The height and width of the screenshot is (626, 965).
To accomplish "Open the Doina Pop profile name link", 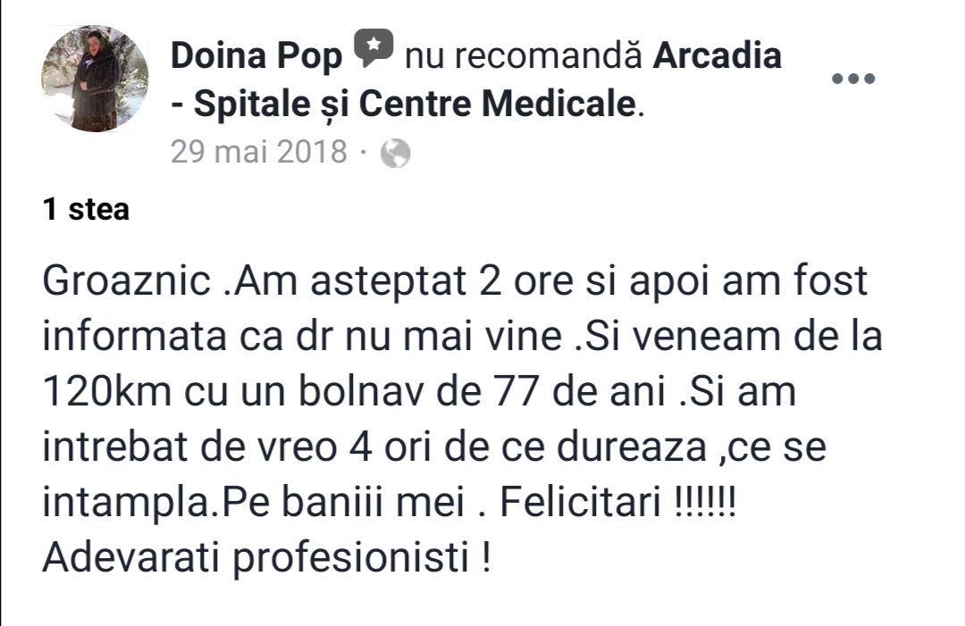I will [256, 55].
